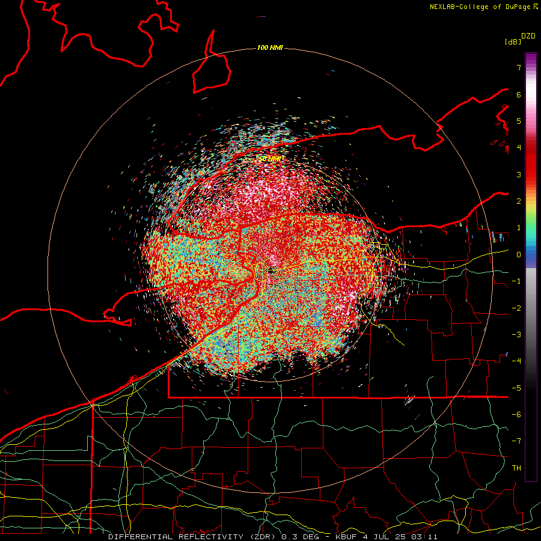This screenshot has height=541, width=541.
Task: Click the TH threshold label on scale
Action: 516,468
